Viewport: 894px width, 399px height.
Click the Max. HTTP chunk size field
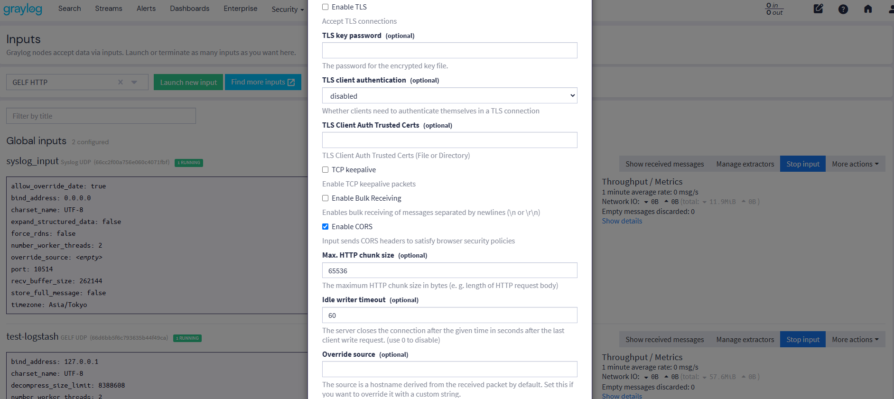point(449,270)
